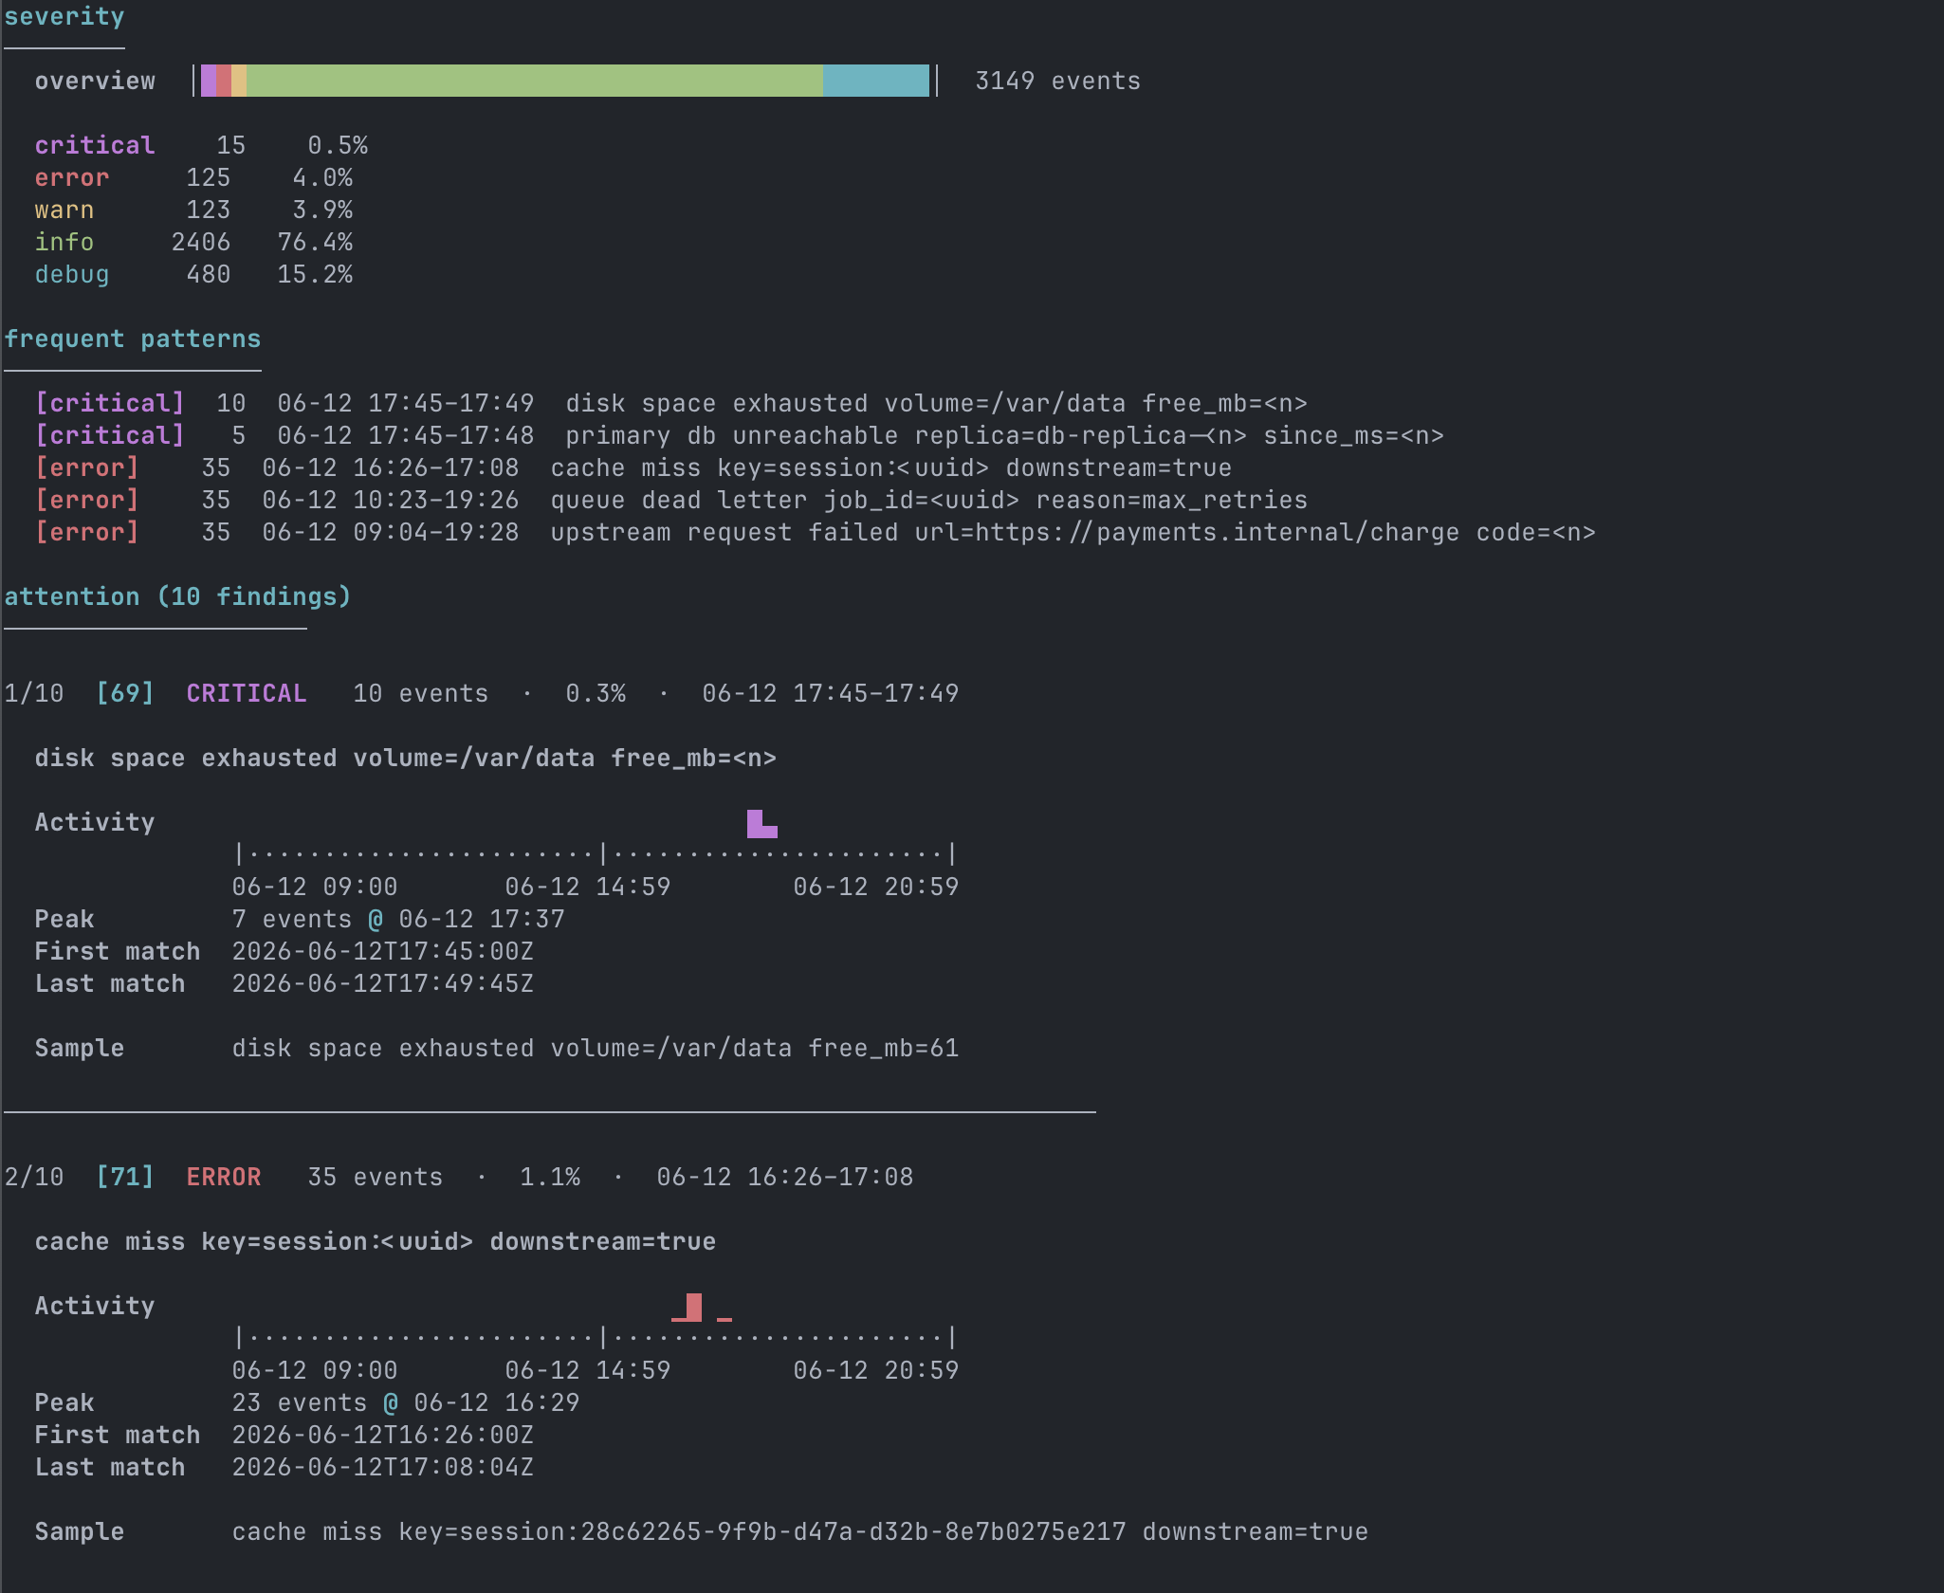Click '23 events @ 06-12 16:29' peak value
Screen dimensions: 1944x1593
coord(406,1402)
